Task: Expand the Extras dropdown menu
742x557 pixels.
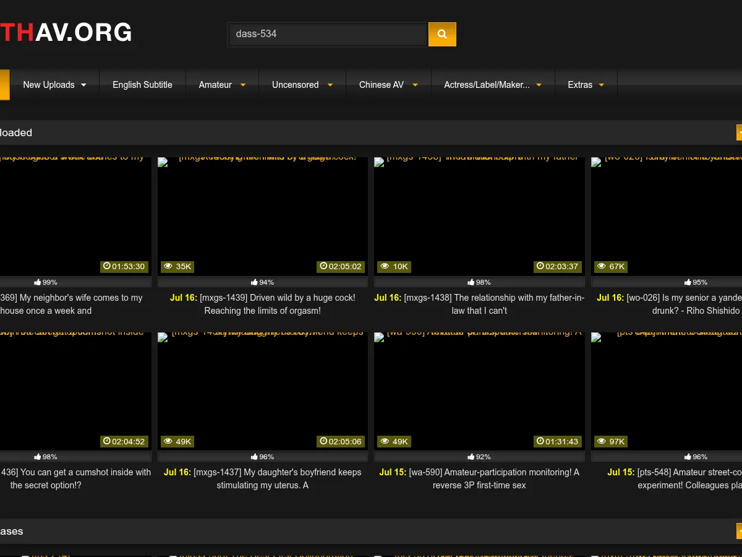Action: coord(586,85)
